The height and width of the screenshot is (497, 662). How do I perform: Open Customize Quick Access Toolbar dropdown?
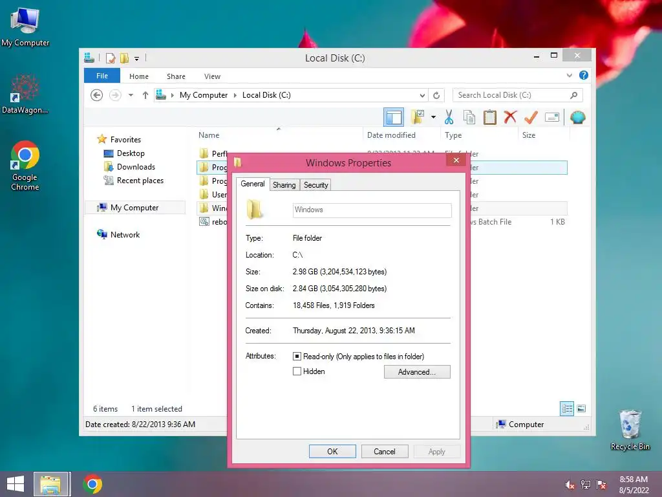pyautogui.click(x=137, y=59)
